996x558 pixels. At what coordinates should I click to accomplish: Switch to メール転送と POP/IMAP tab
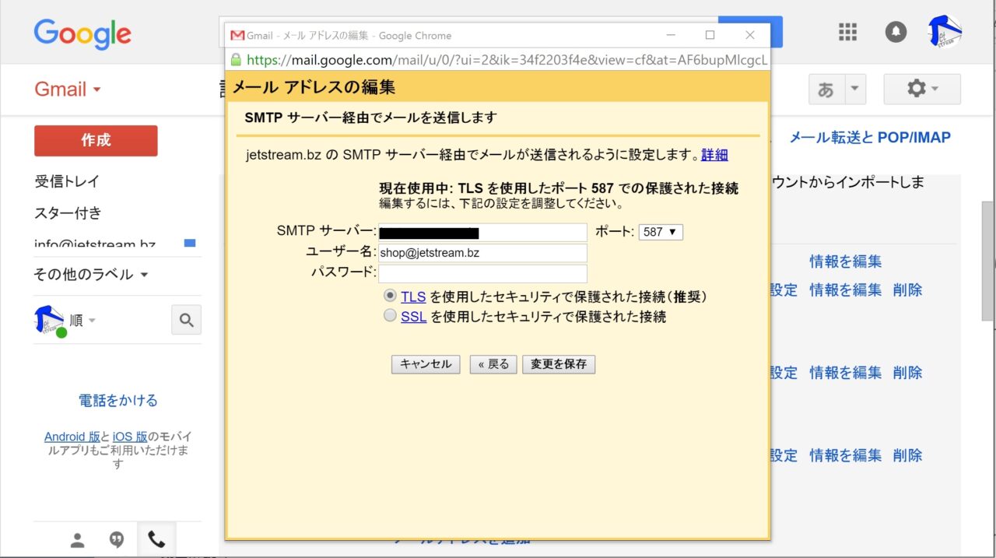click(869, 138)
